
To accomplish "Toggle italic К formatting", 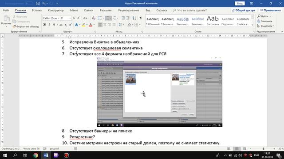I will (49, 25).
